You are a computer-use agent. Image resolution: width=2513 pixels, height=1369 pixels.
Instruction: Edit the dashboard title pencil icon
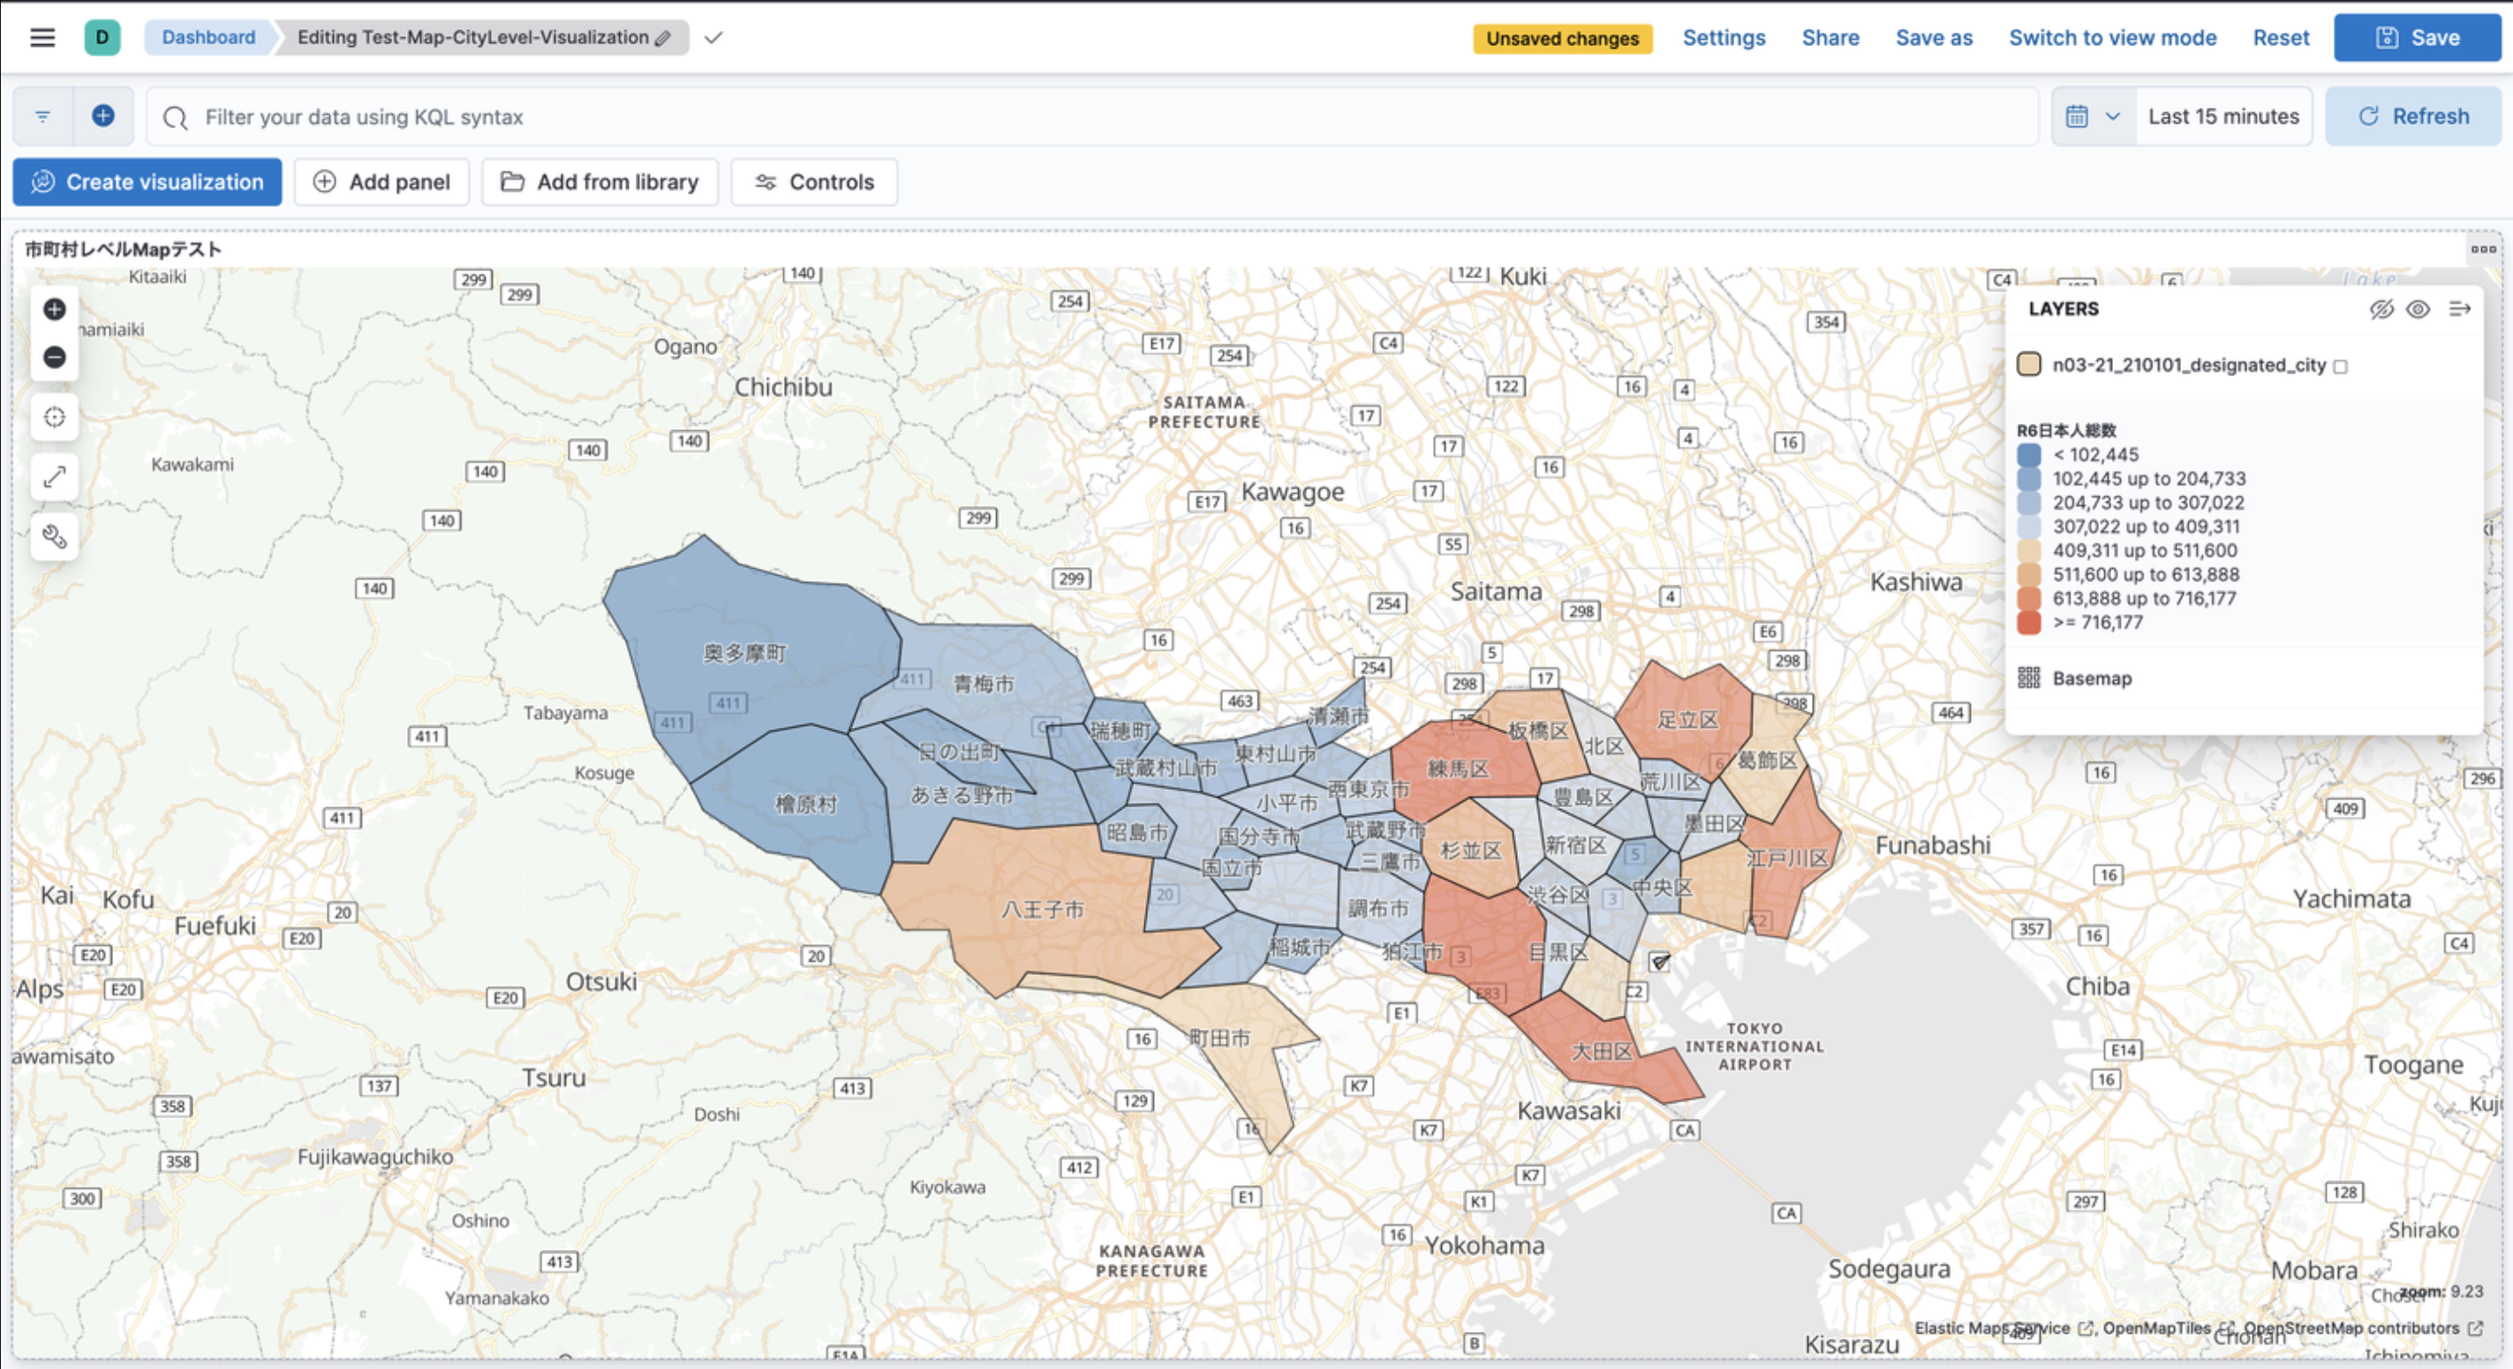tap(663, 38)
